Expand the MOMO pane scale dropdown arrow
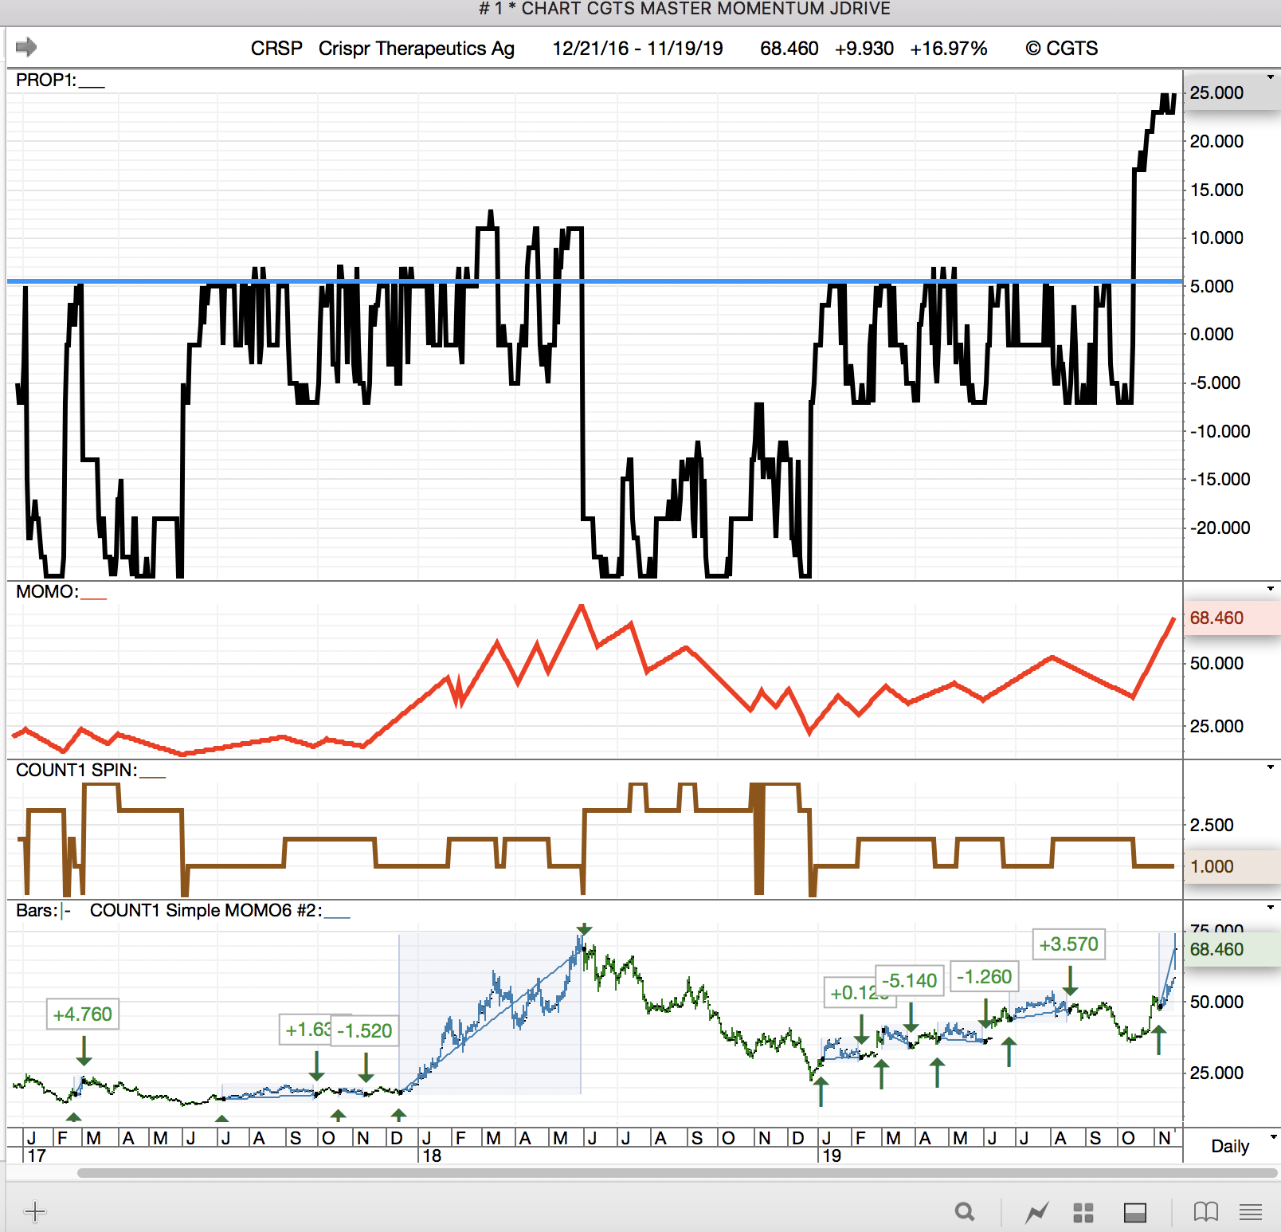1281x1232 pixels. pos(1270,589)
